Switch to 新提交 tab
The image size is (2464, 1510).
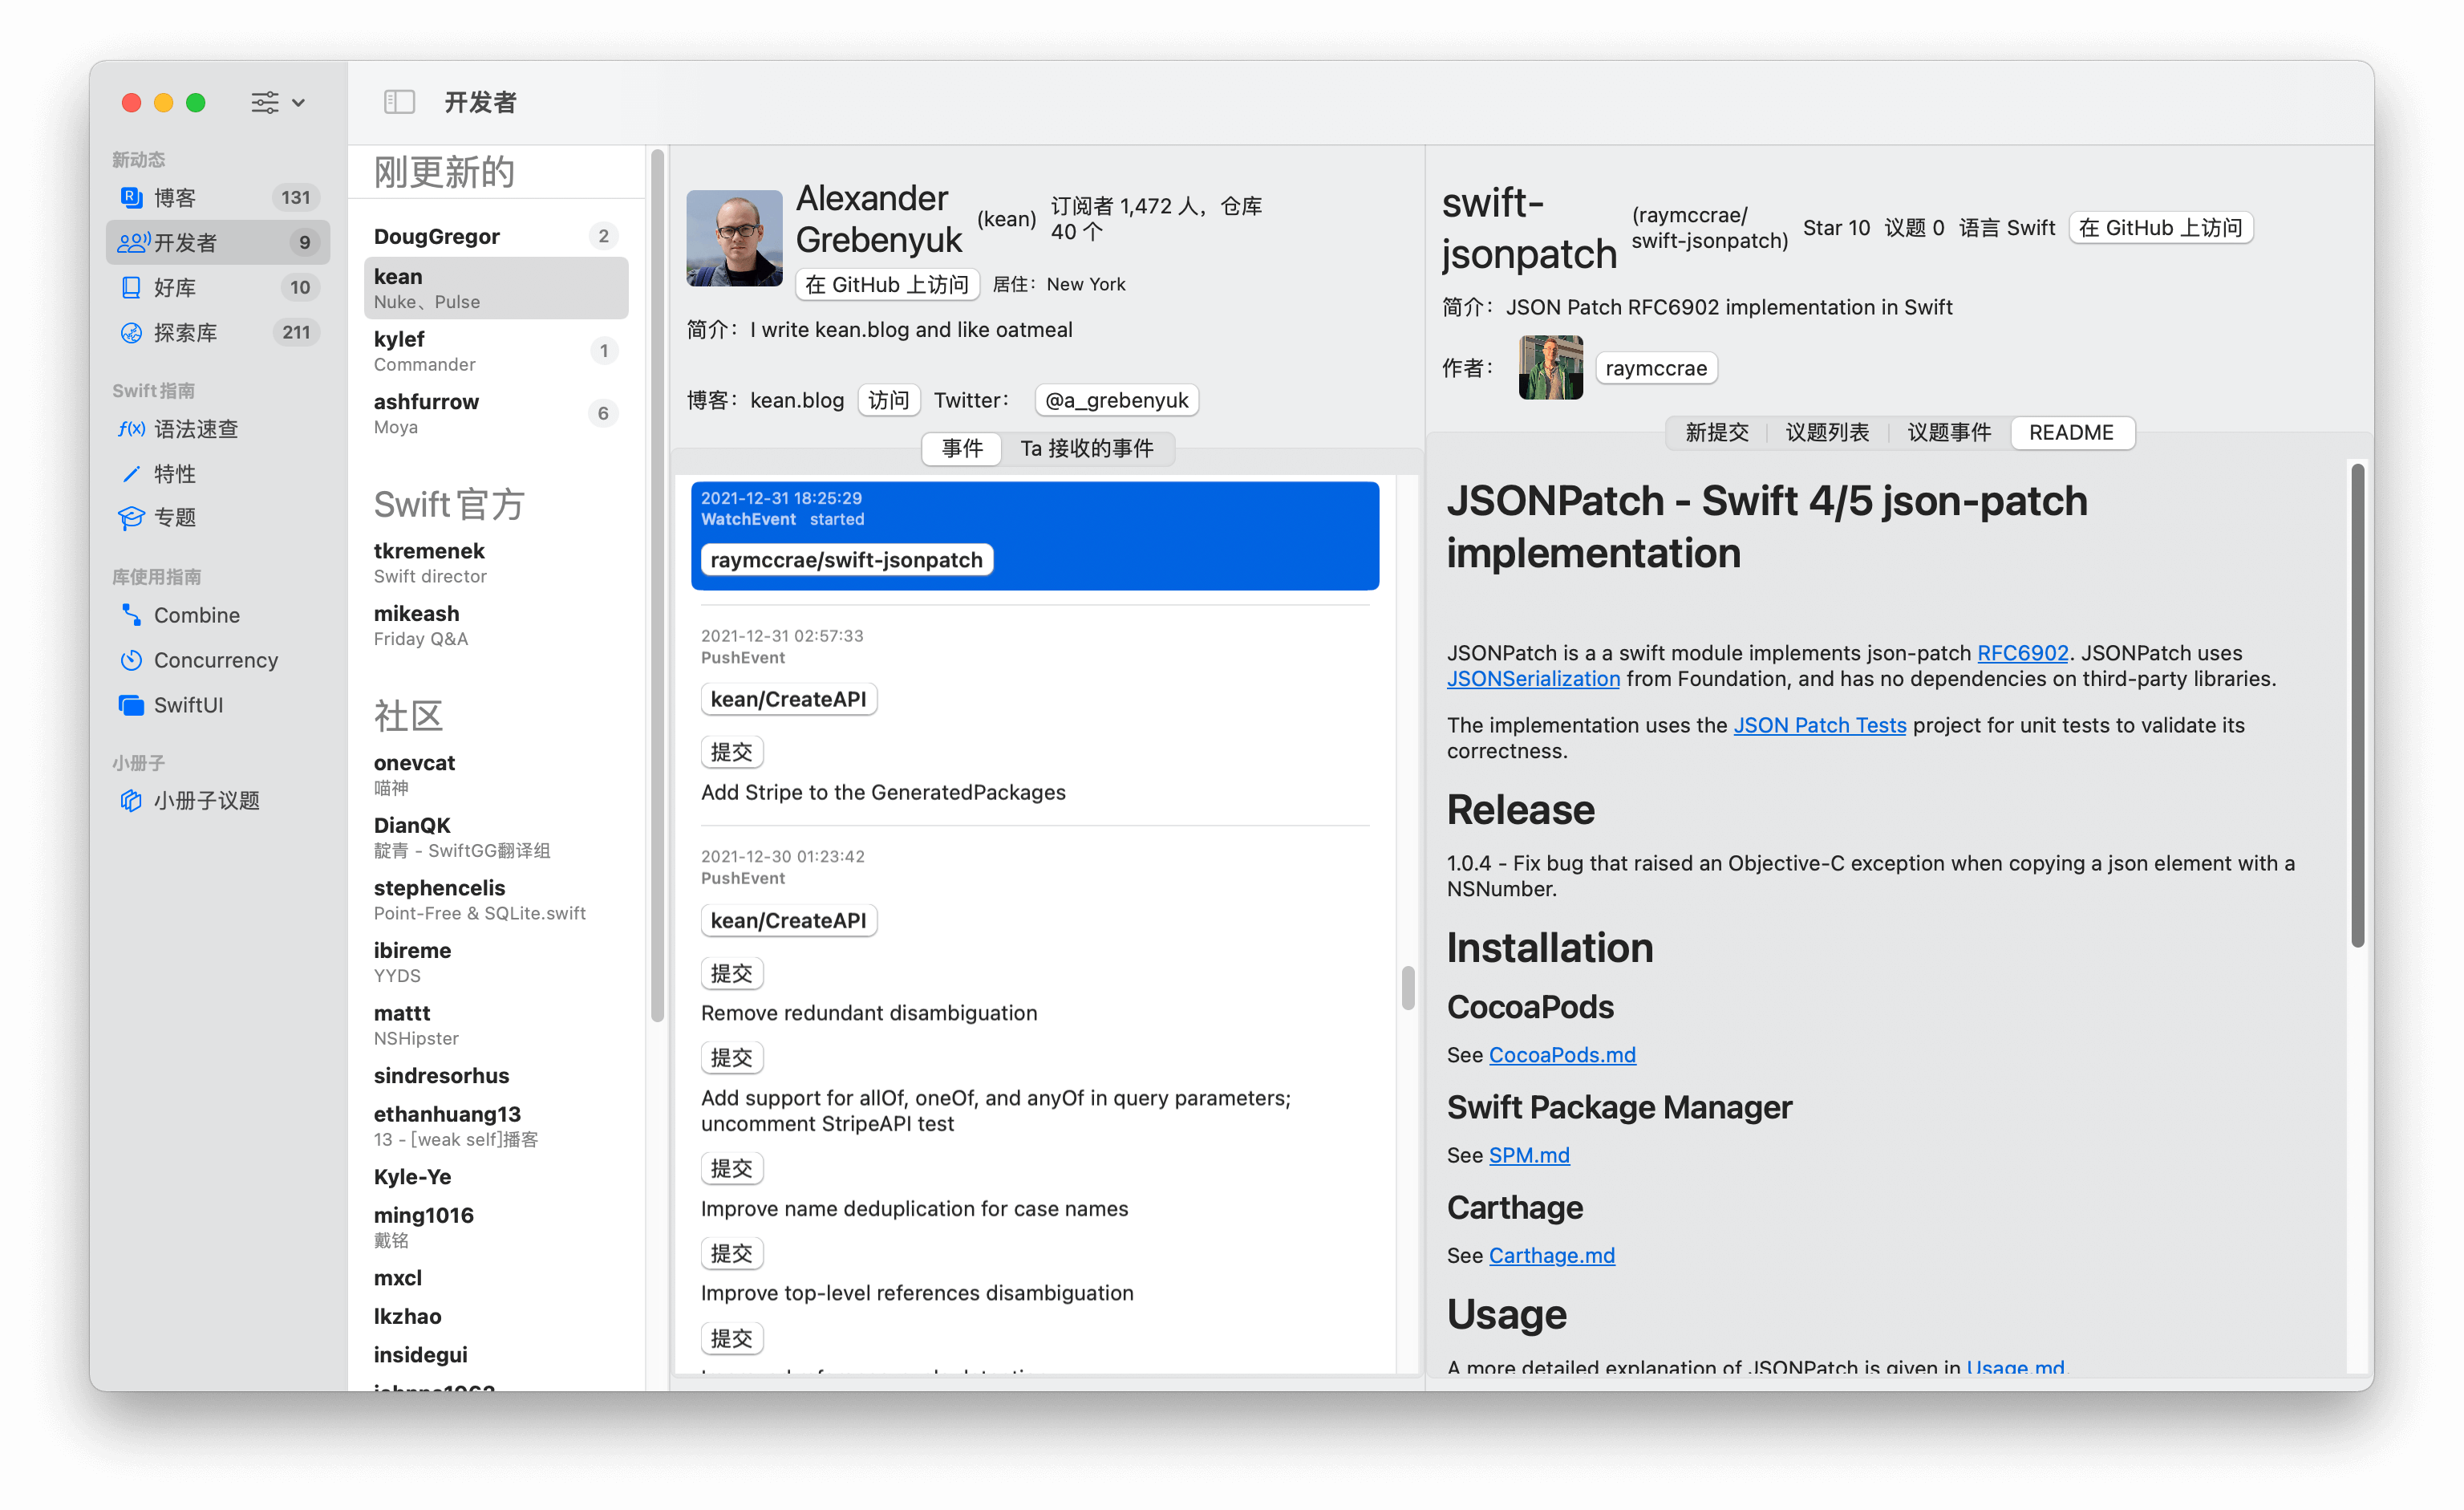[x=1717, y=432]
